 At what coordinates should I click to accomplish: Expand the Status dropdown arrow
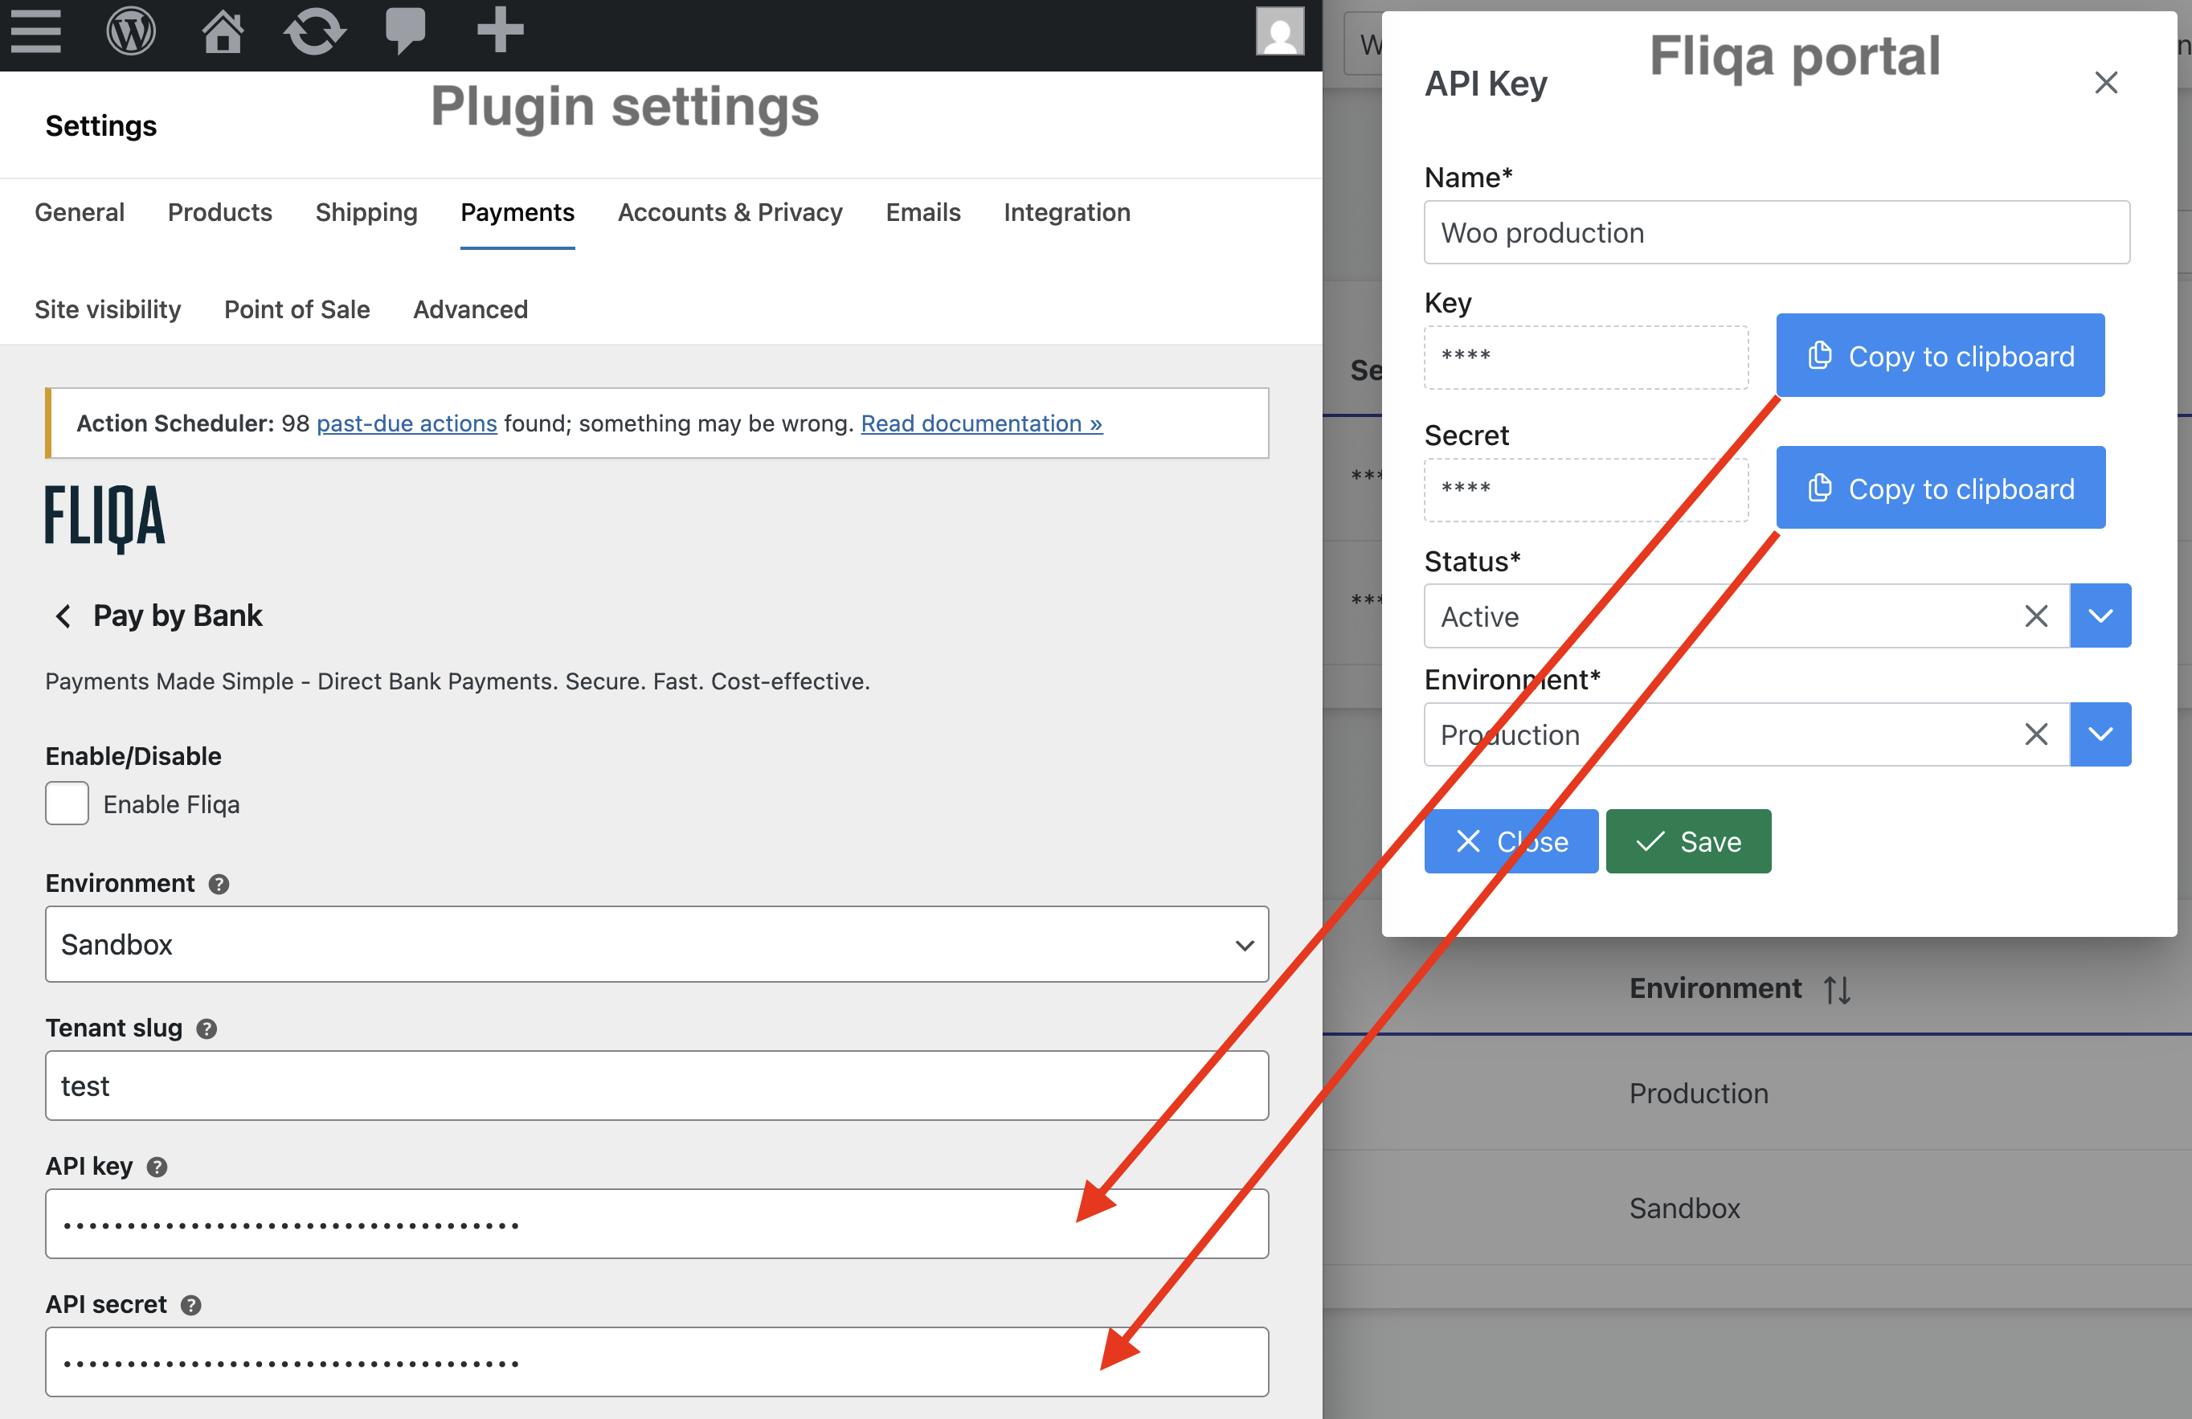(x=2100, y=616)
